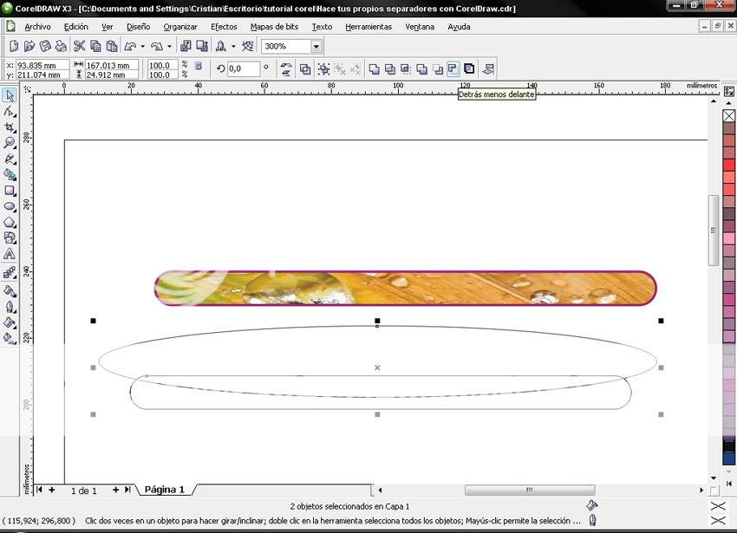Select the Pick tool in the toolbox

pyautogui.click(x=10, y=95)
